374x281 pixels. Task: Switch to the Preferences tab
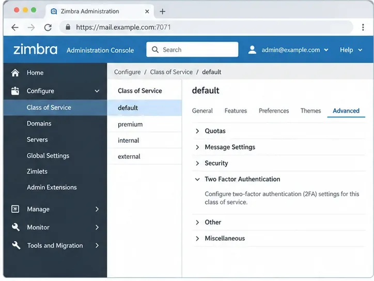(274, 111)
